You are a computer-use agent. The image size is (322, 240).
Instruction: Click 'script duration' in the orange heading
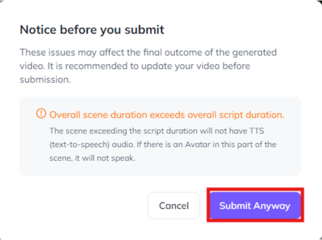click(x=252, y=115)
